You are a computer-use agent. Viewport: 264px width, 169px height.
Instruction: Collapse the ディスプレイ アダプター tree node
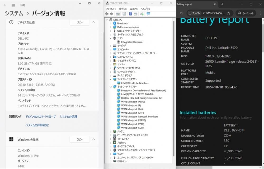pos(111,79)
